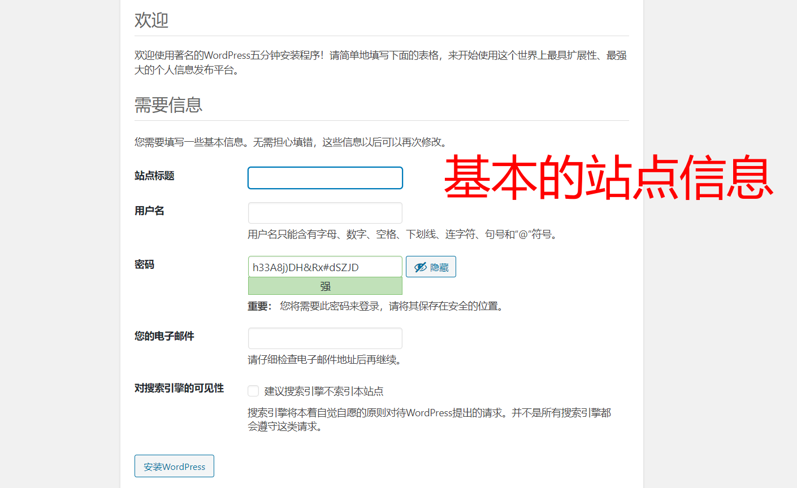Click the 对搜索引擎的可见性 label

[179, 388]
